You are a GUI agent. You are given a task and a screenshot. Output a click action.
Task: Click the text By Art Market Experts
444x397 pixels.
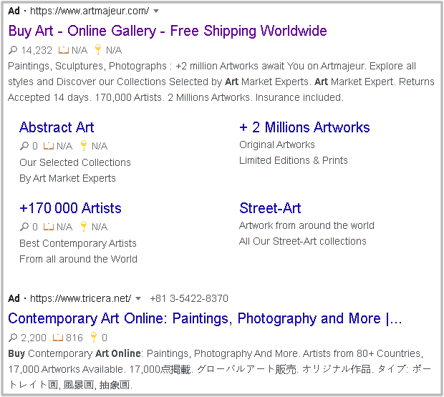(67, 178)
